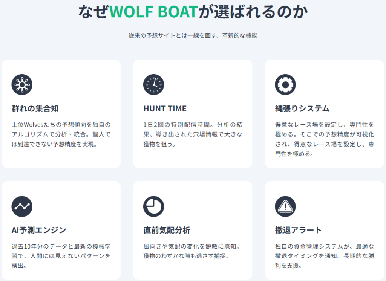Select the HUNT TIME feature card
The image size is (386, 281).
click(193, 113)
